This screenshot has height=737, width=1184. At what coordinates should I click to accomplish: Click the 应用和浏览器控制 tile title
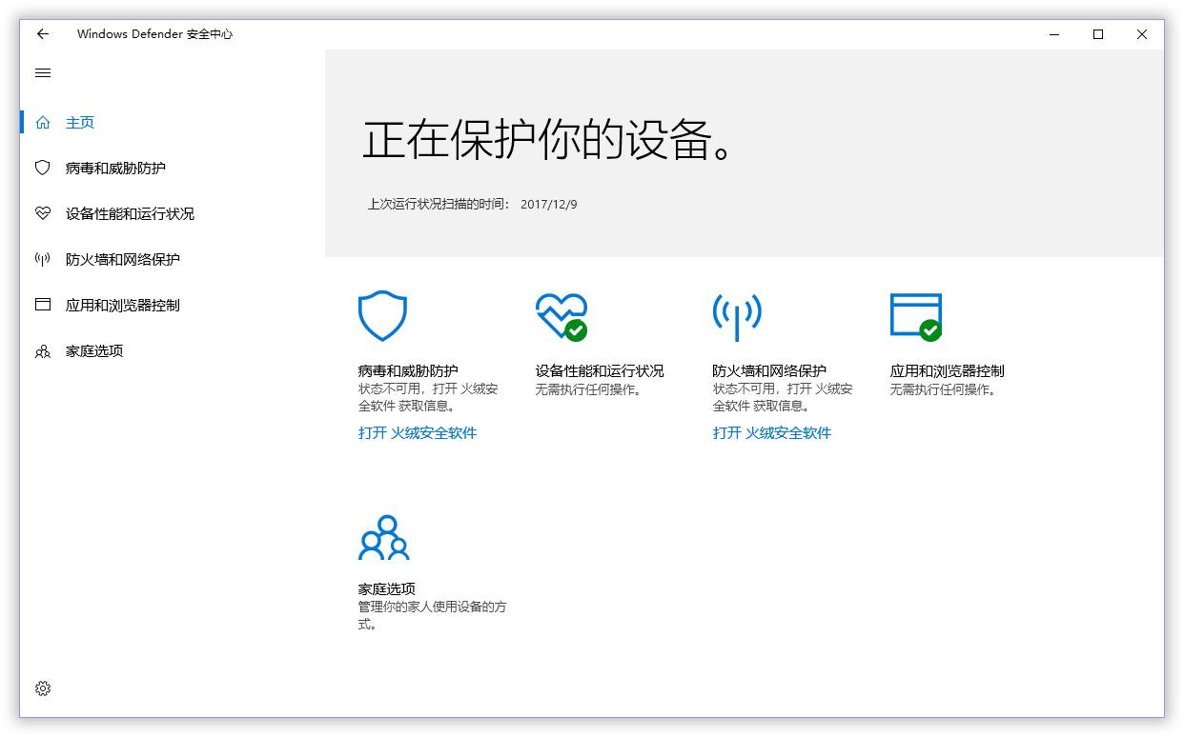pos(948,371)
